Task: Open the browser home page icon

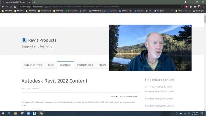Action: pyautogui.click(x=15, y=7)
